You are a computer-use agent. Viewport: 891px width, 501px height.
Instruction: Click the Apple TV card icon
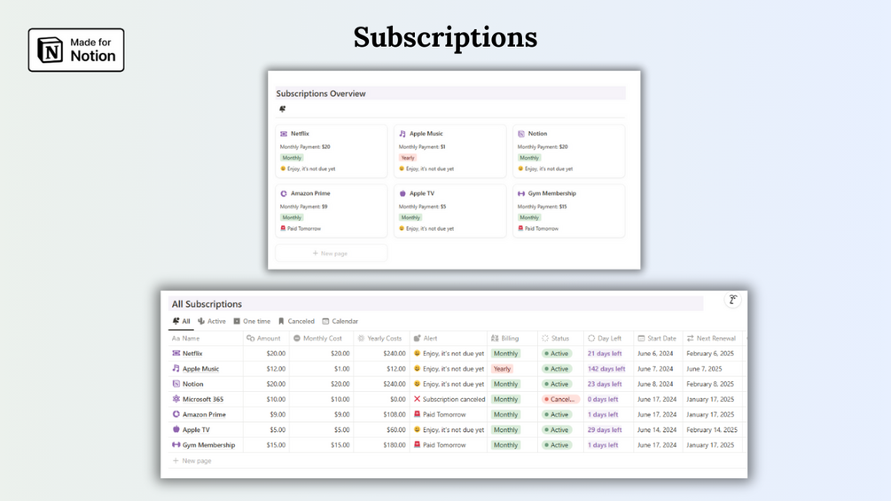click(403, 193)
